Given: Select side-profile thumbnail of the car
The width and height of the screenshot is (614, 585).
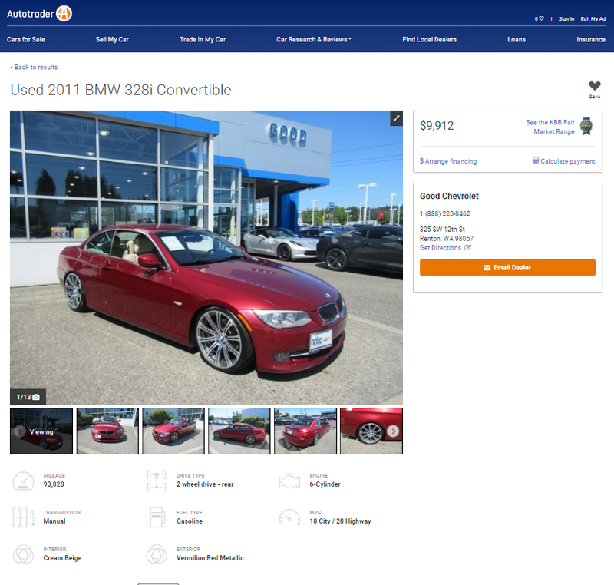Looking at the screenshot, I should pyautogui.click(x=239, y=431).
